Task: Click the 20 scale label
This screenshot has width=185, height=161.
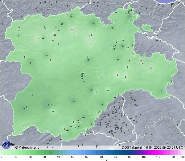Action: [x=30, y=157]
